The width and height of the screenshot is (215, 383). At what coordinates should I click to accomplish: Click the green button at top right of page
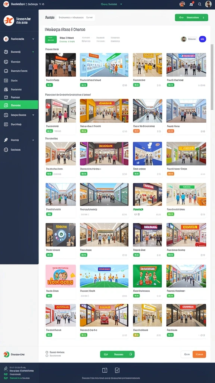click(x=191, y=17)
